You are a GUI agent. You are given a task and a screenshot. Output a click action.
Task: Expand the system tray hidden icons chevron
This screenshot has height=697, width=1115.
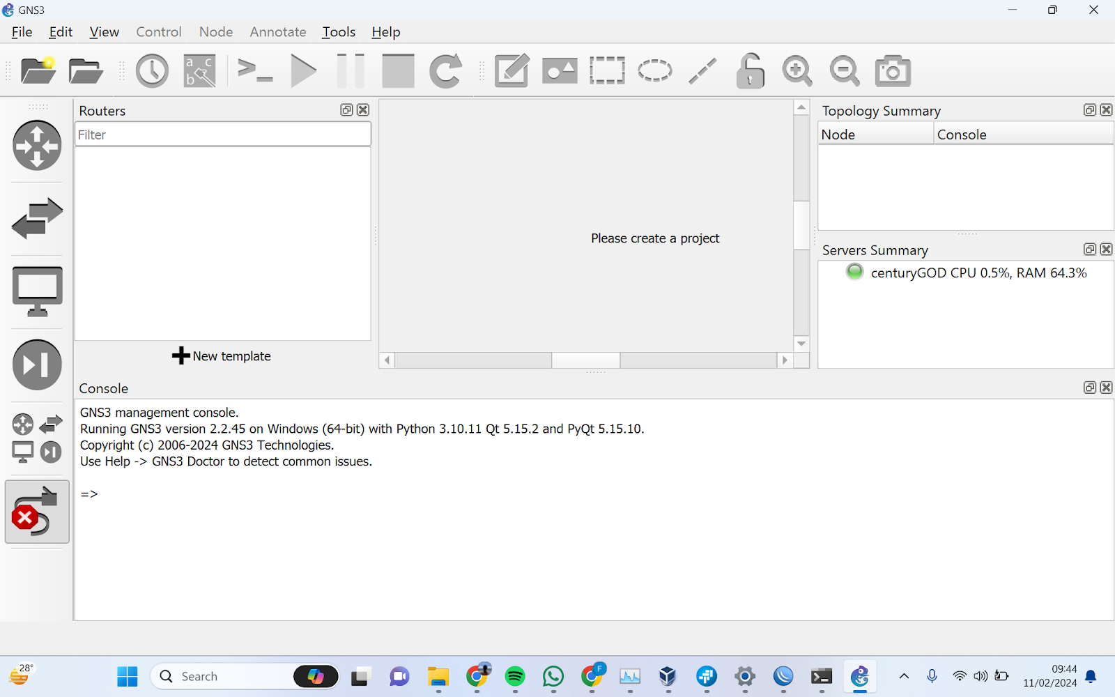904,676
